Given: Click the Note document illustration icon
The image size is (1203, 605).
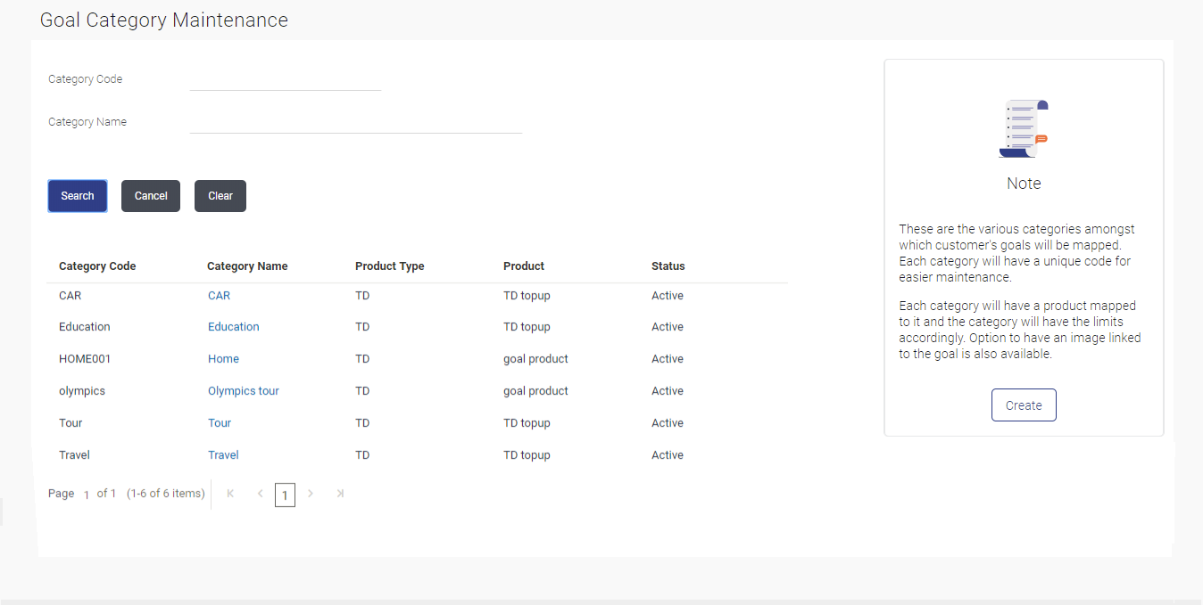Looking at the screenshot, I should pos(1024,129).
